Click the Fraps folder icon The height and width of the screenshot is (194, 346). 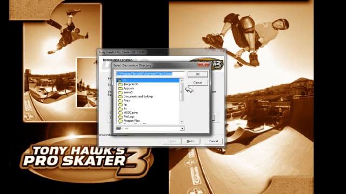click(x=121, y=101)
